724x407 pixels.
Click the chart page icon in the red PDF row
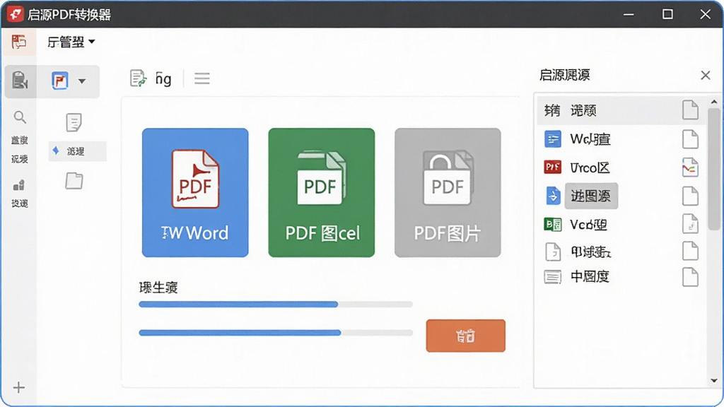click(690, 167)
